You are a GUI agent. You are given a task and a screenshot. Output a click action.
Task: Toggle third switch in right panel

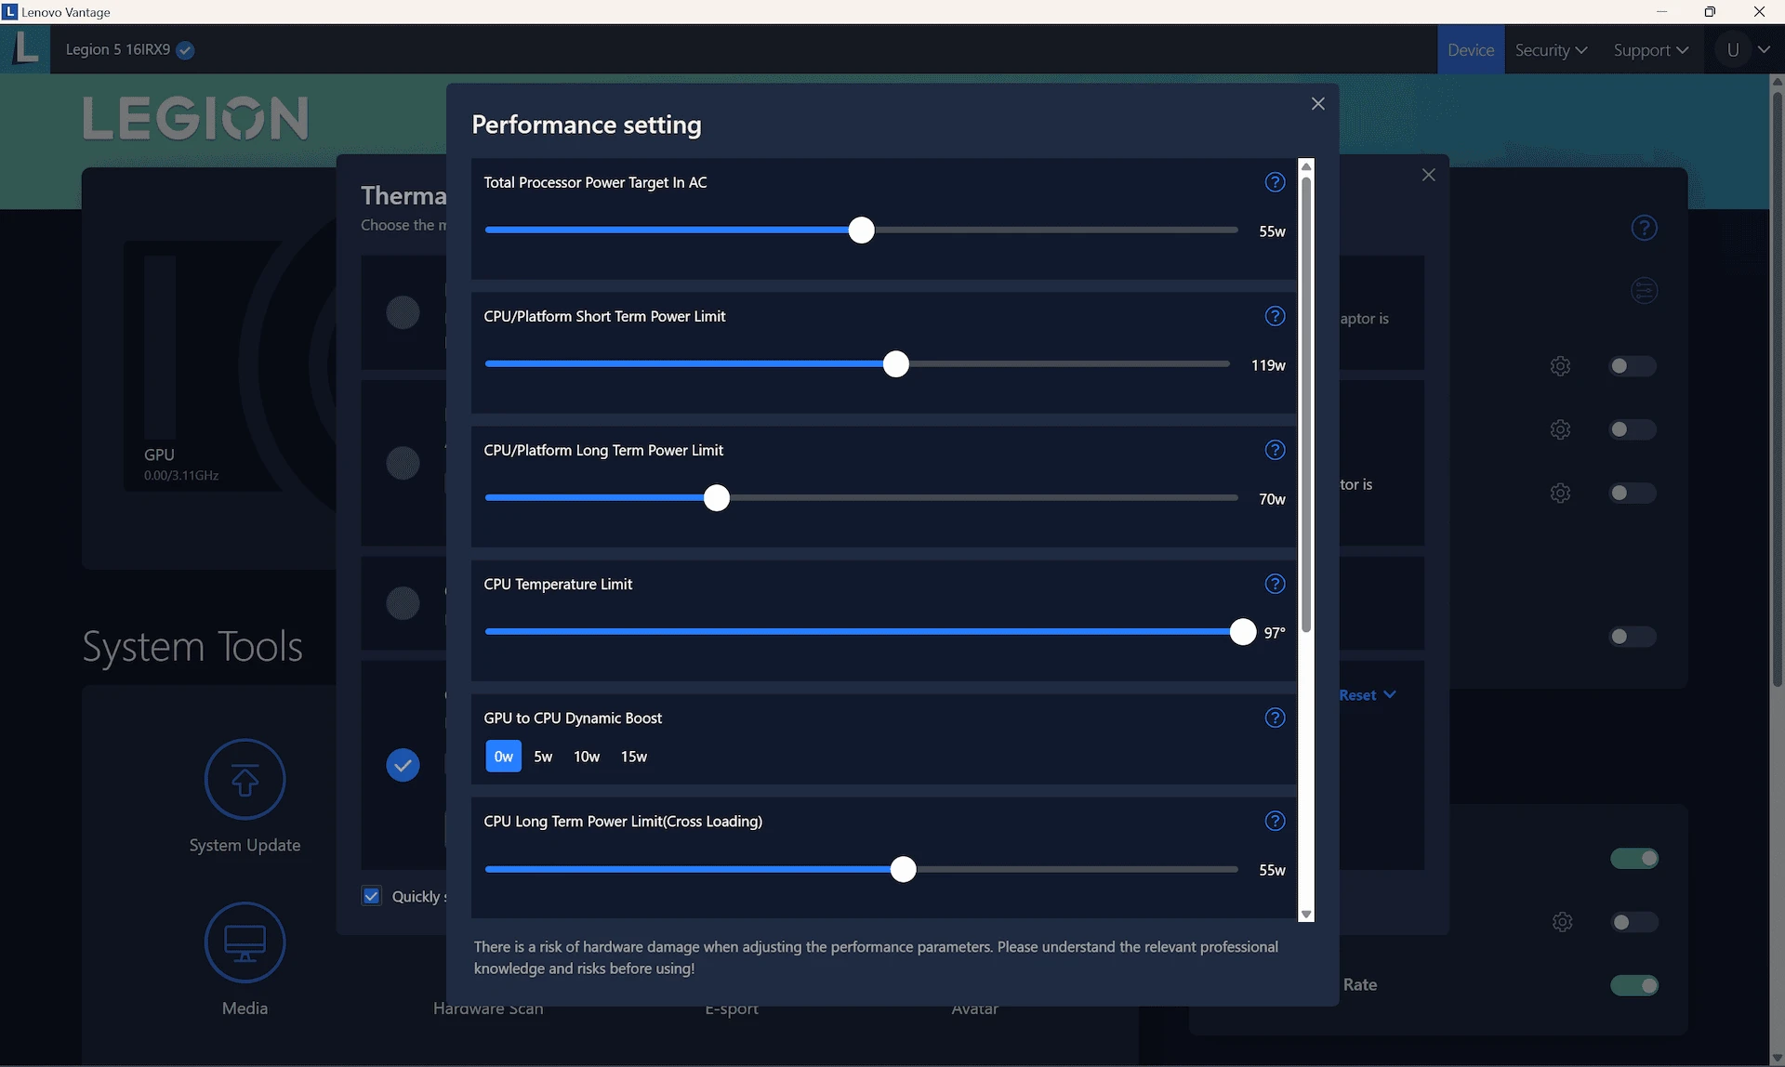(x=1632, y=493)
